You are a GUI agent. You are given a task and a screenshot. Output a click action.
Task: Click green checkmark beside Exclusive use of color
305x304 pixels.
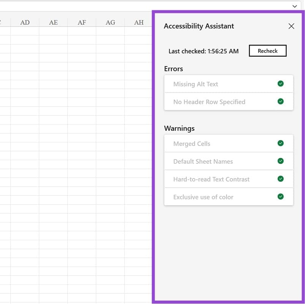click(x=280, y=197)
